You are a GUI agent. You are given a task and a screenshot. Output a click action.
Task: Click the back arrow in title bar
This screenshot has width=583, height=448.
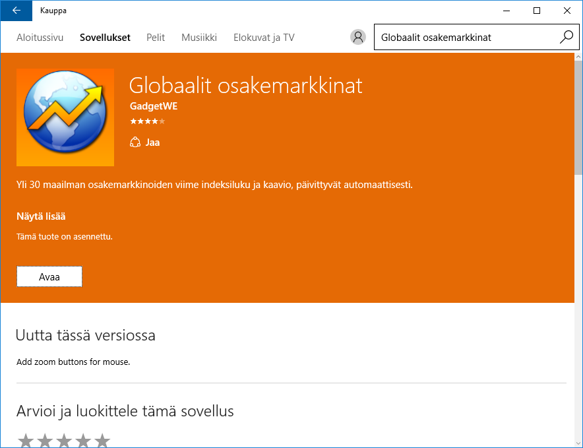click(x=16, y=11)
